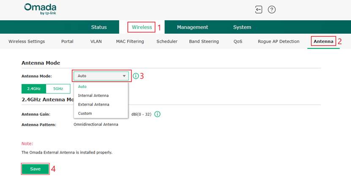Click info icon beside Antenna Mode dropdown

click(x=136, y=76)
